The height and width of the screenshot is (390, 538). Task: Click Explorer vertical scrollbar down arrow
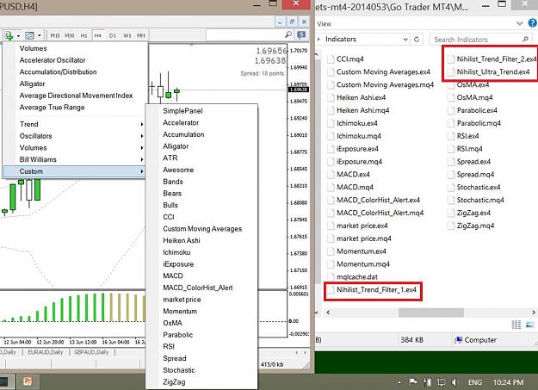coord(317,313)
